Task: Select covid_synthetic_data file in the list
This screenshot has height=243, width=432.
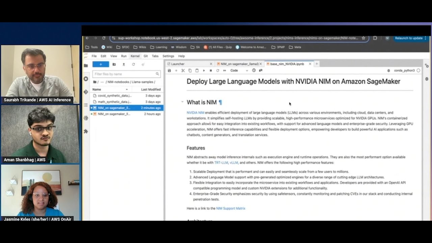Action: (127, 96)
